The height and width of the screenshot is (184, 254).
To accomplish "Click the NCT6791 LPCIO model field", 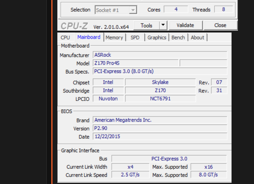I will click(x=160, y=99).
